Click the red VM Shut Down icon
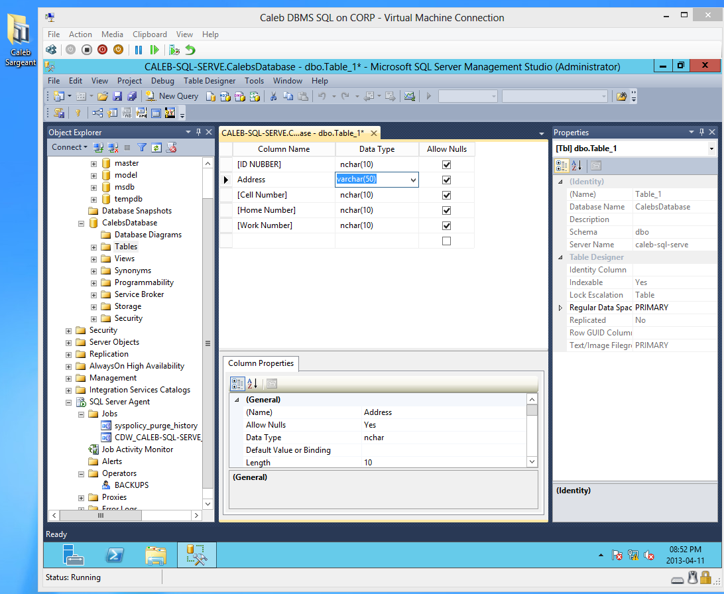724x594 pixels. point(103,49)
